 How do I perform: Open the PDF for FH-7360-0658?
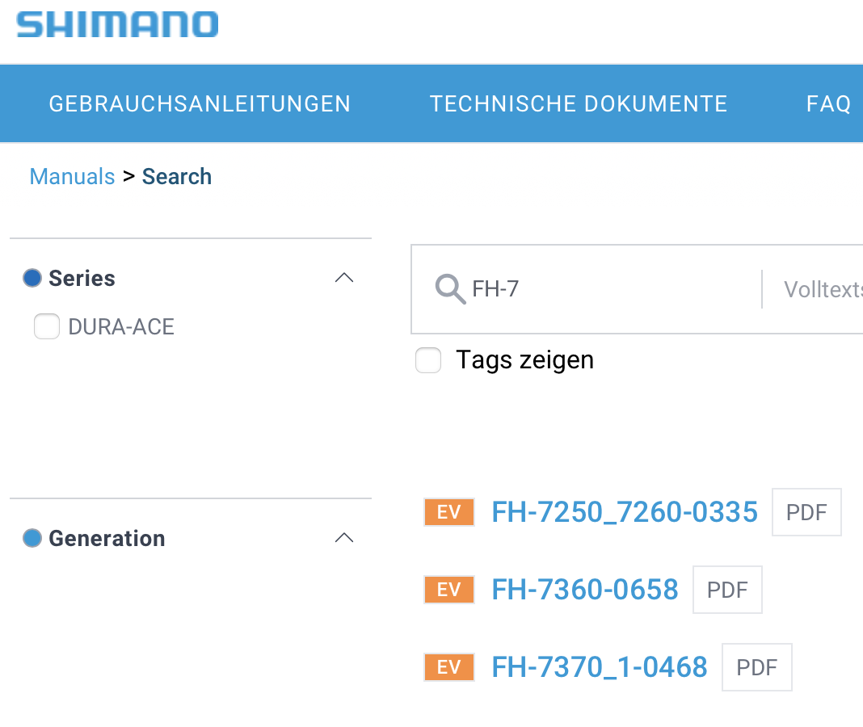(x=727, y=590)
